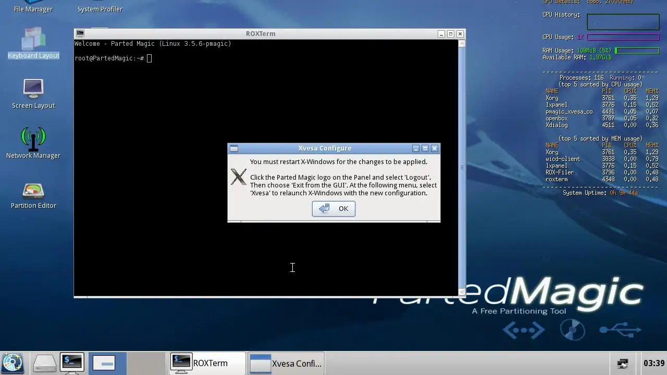Activate ROXTerm taskbar button
Screen dimensions: 667x375
(207, 363)
